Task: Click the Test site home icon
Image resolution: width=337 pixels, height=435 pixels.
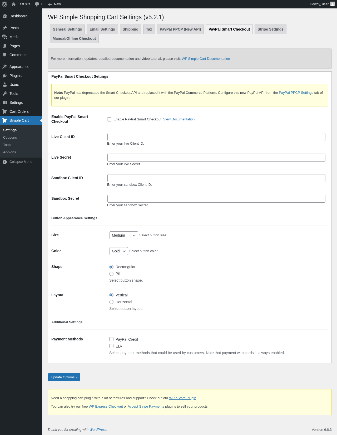Action: point(14,4)
